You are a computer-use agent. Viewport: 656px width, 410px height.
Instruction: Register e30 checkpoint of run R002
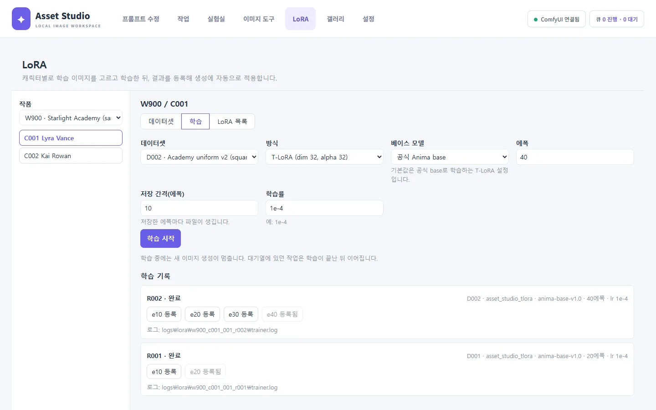click(x=241, y=314)
